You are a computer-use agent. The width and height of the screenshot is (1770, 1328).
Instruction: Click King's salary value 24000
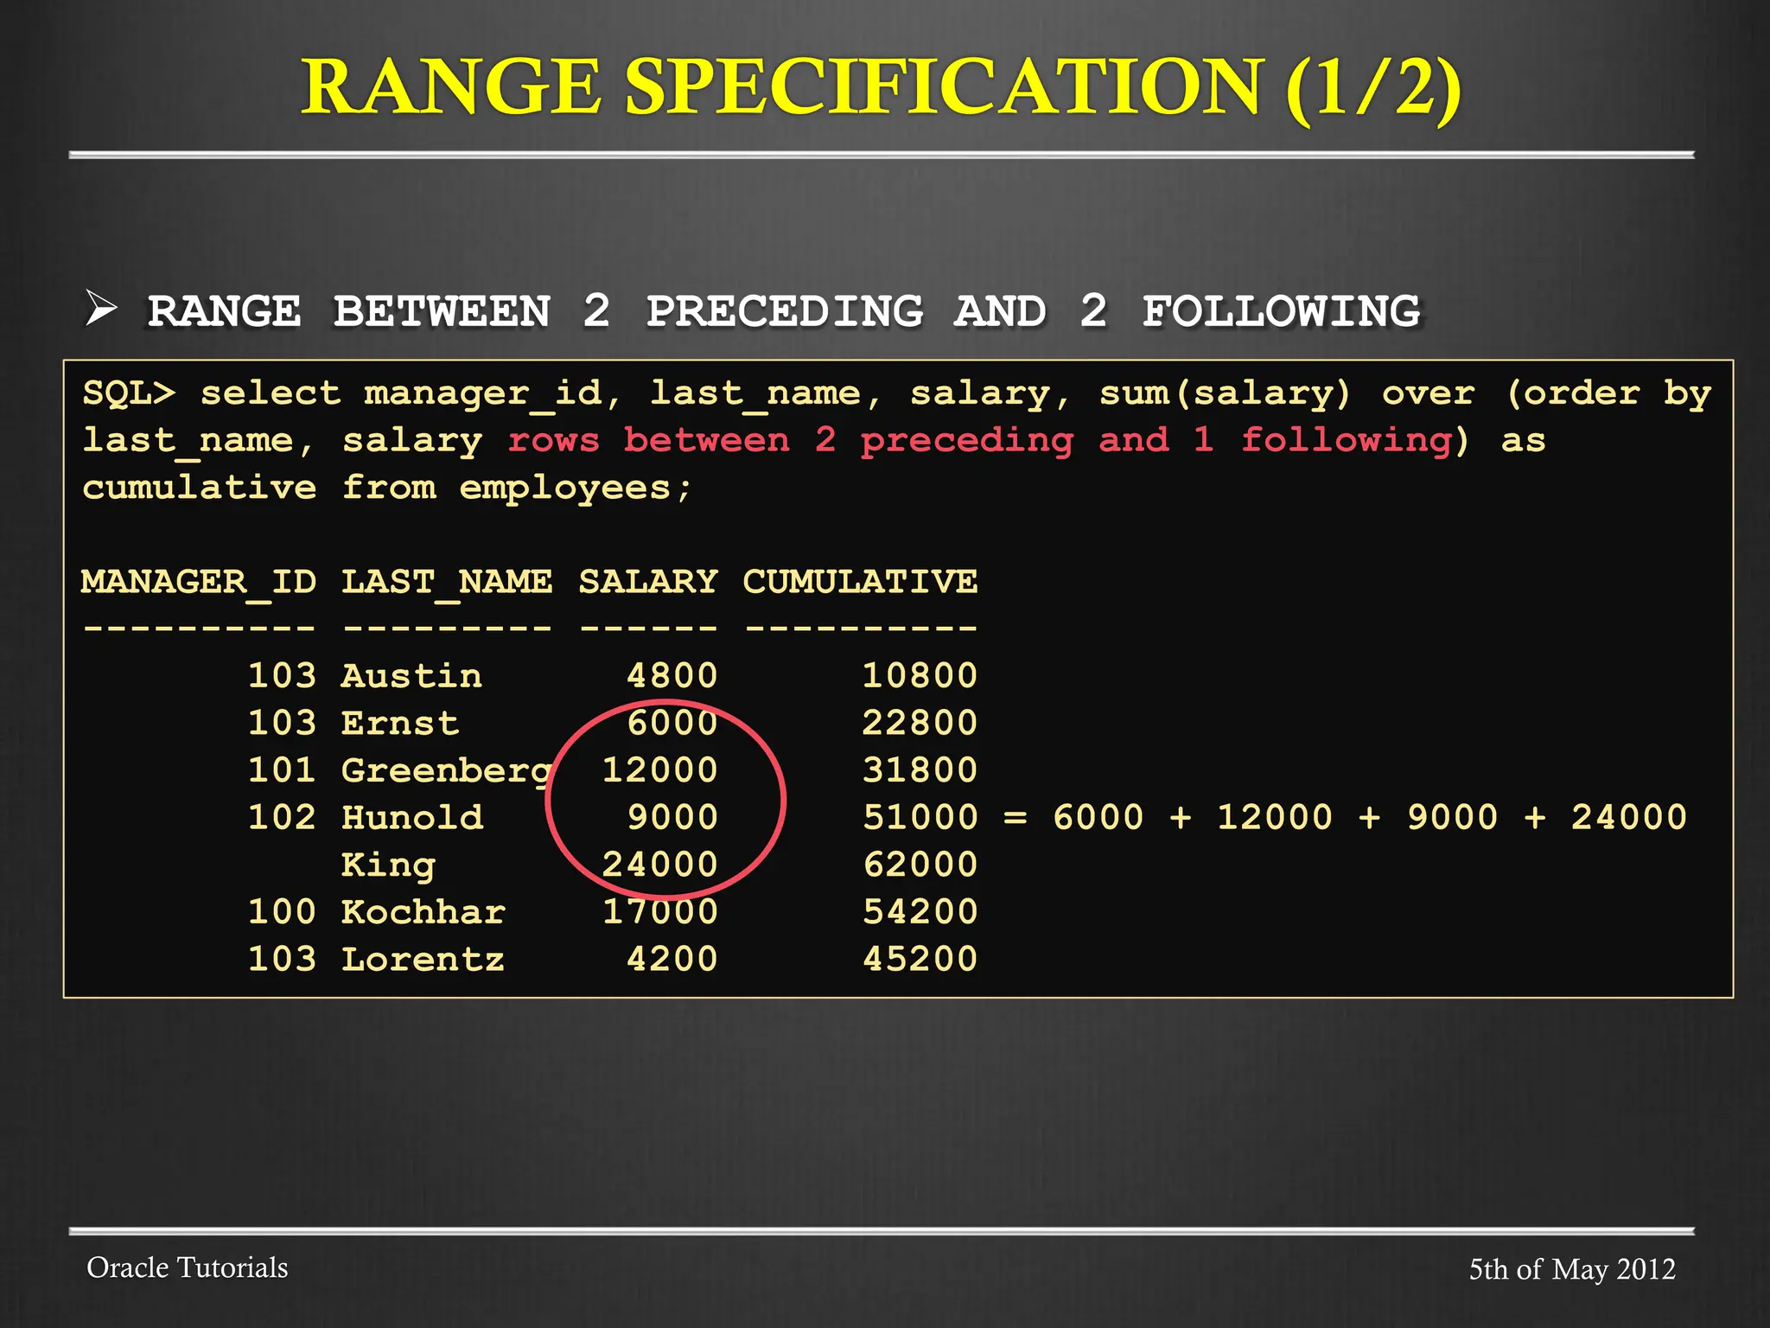[x=659, y=865]
